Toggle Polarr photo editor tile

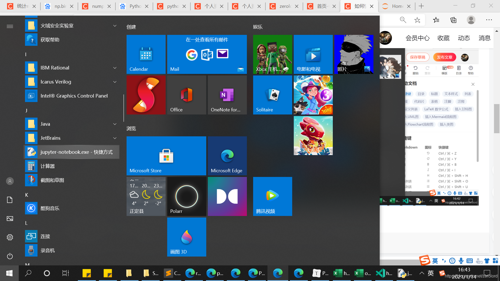(x=186, y=196)
